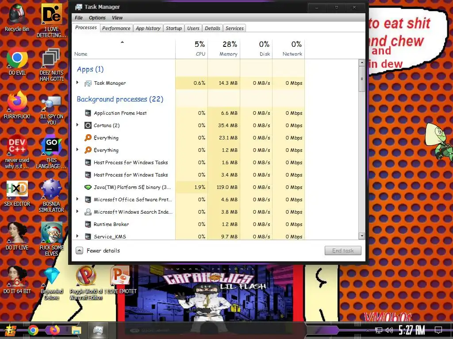Switch to the App history tab
This screenshot has height=339, width=453.
148,28
